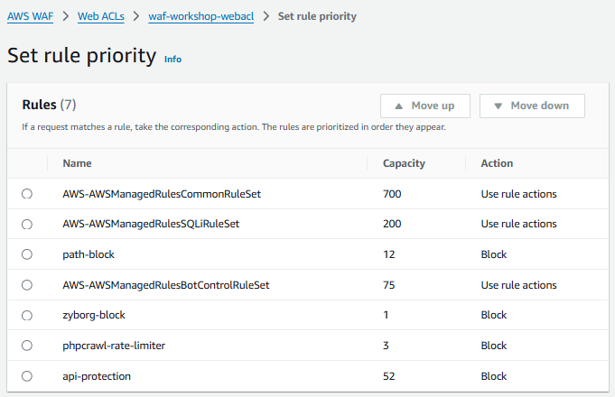Select AWS-AWSManagedRulesBotControlRuleSet radio button

27,285
